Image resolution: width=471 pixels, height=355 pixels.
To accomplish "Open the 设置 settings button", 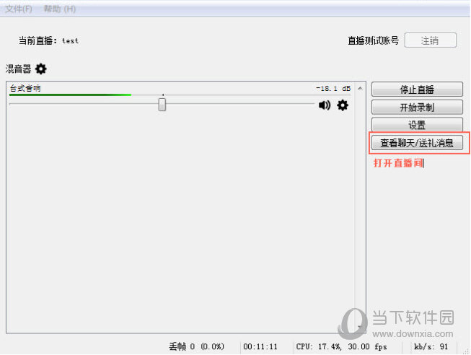I will (x=417, y=124).
